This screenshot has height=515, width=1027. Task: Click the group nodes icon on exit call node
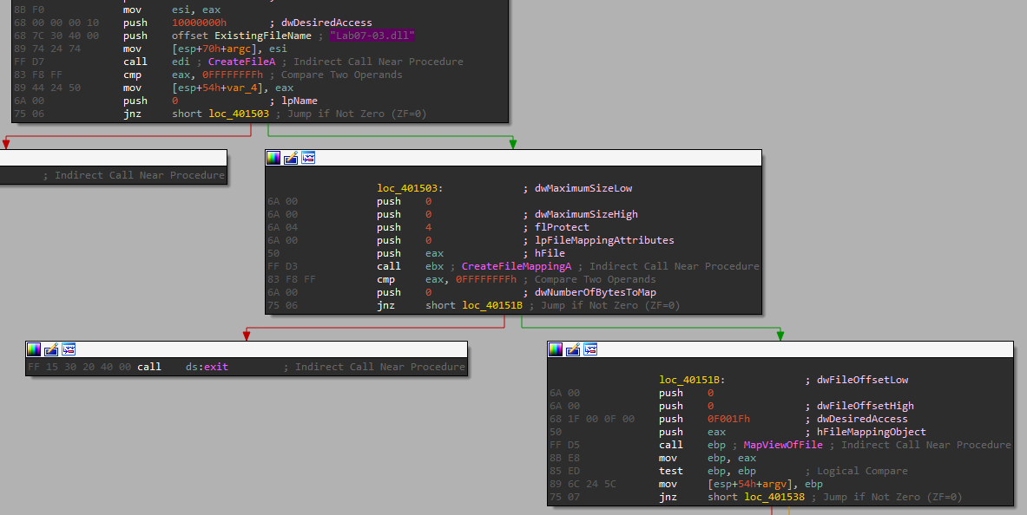pos(69,349)
